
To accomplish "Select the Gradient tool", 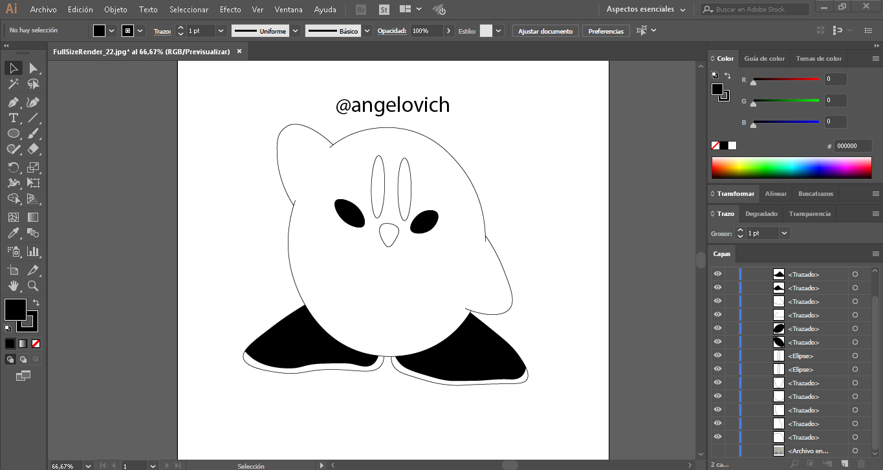I will pos(33,217).
